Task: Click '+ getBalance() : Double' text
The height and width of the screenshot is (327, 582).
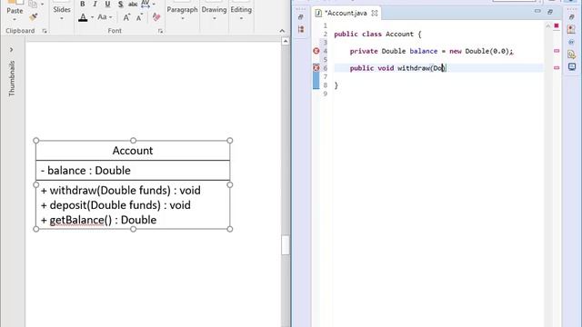Action: [98, 220]
